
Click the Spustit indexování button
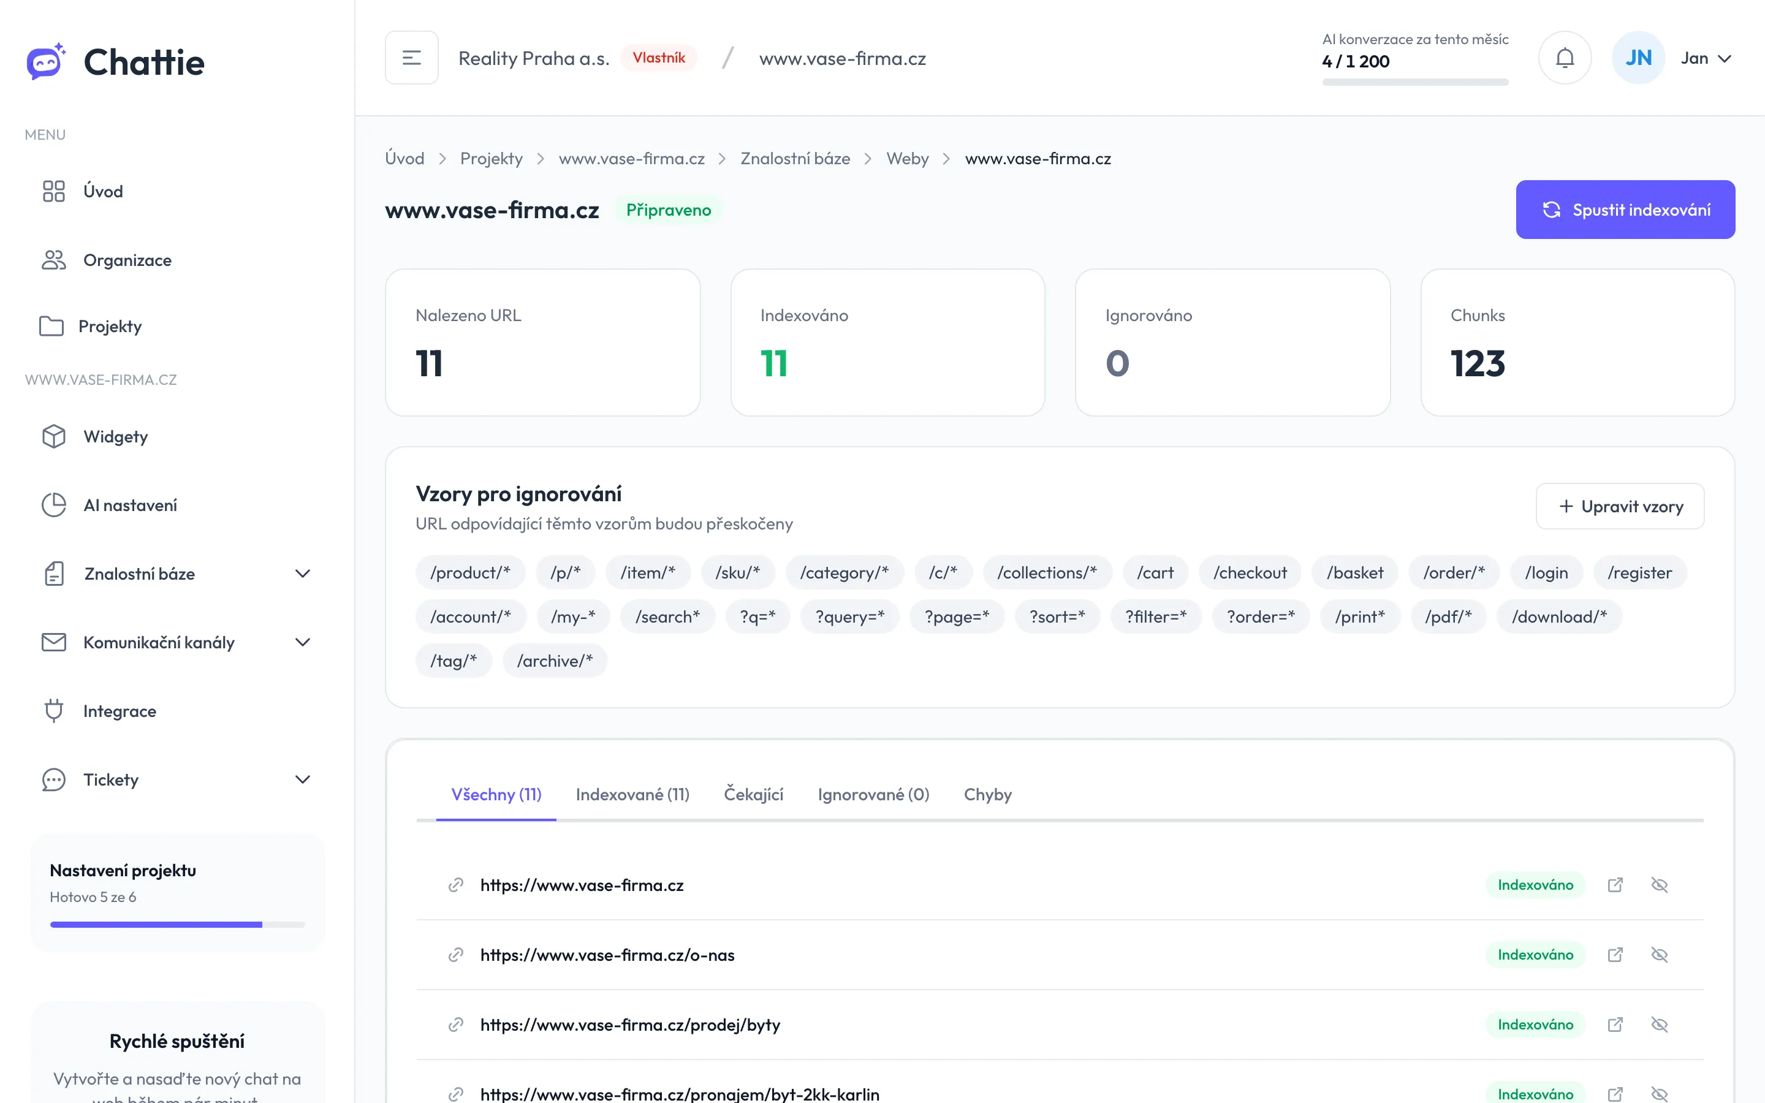pos(1625,210)
